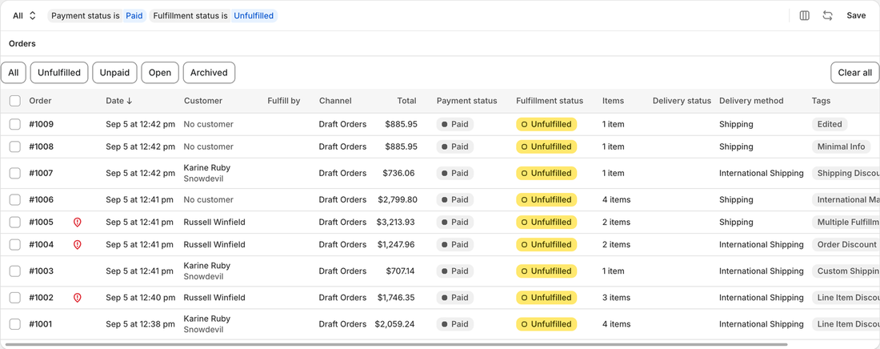Switch to the Unpaid tab
Viewport: 880px width, 349px height.
coord(114,73)
